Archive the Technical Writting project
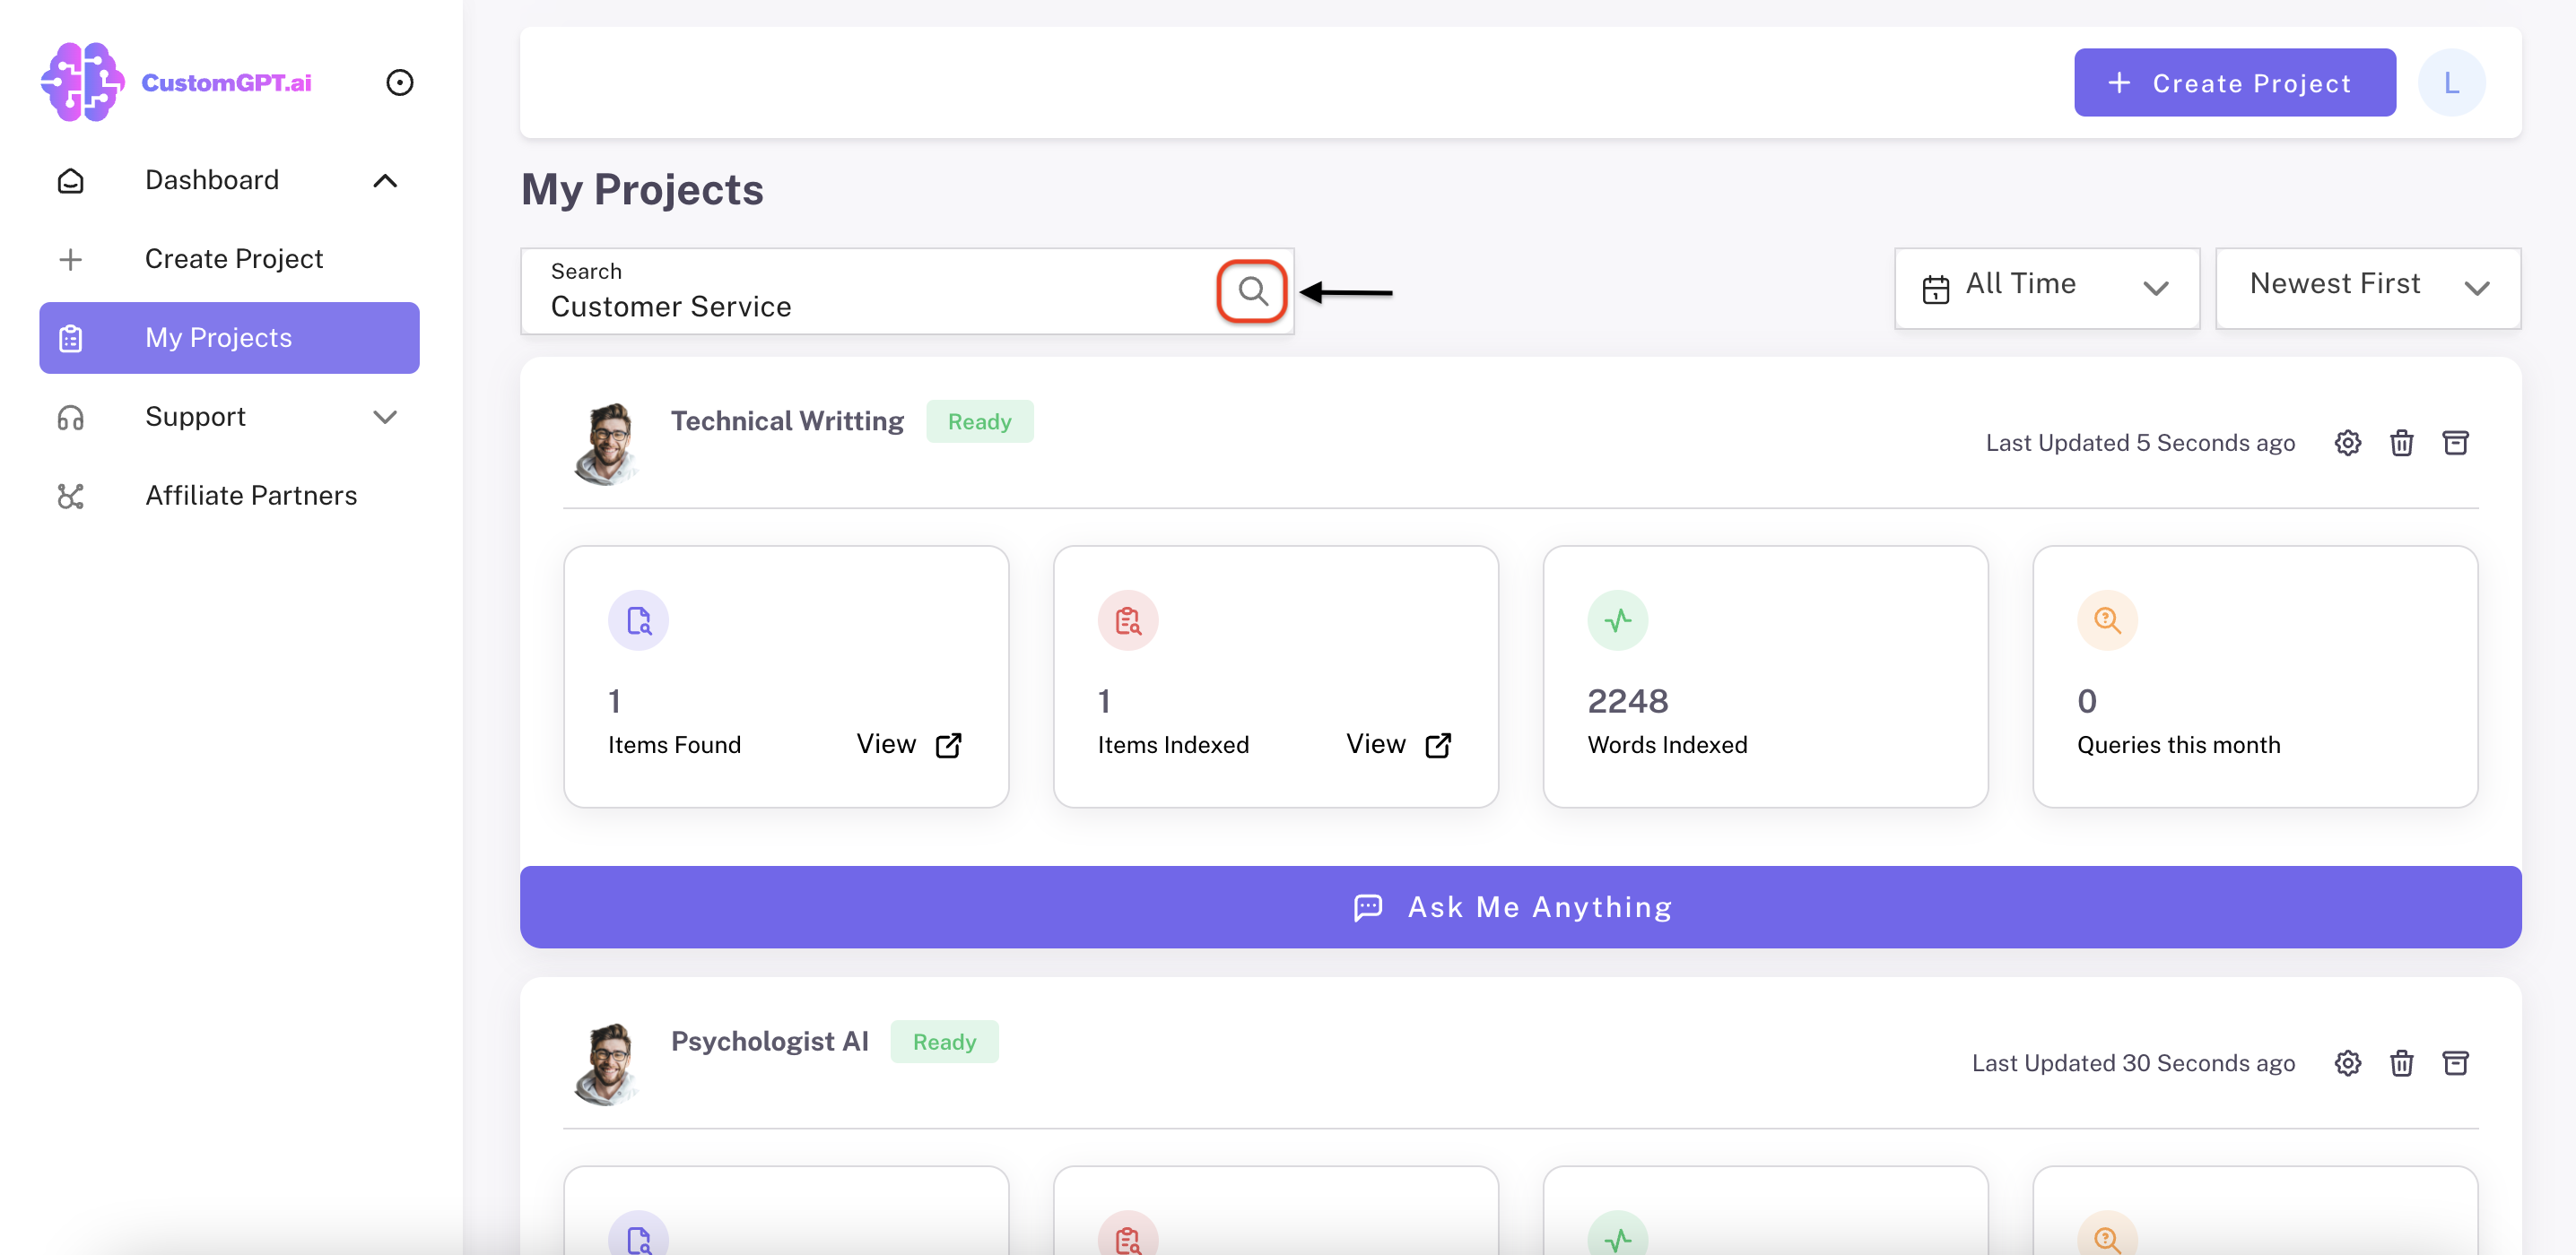 (x=2455, y=443)
